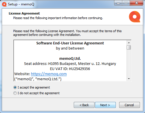Click the bold "License Agreement" page heading

(24, 13)
